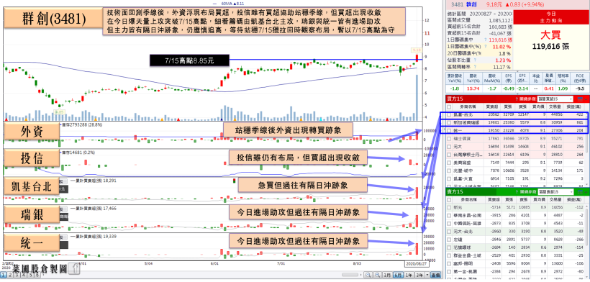Click help question mark in sellers header

point(517,192)
